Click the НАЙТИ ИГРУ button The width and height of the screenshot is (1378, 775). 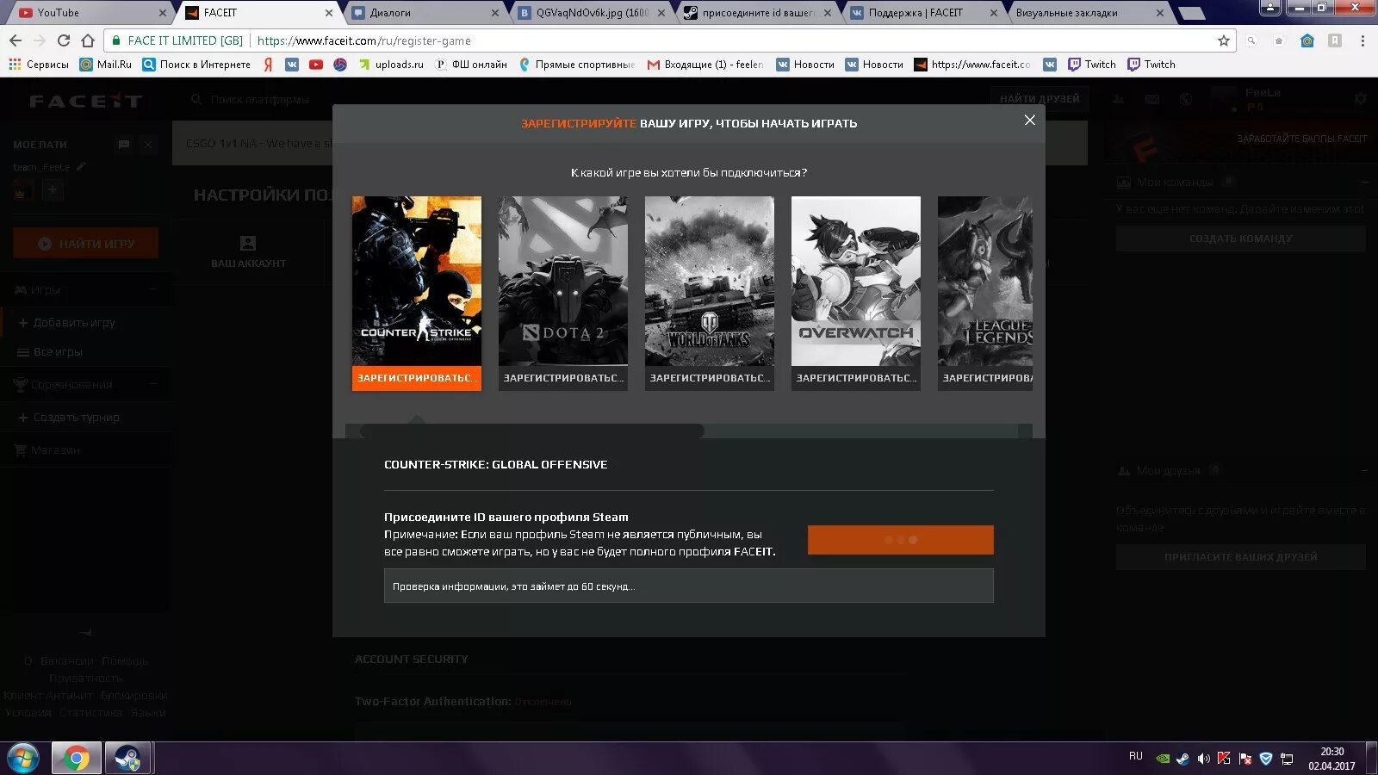coord(85,244)
